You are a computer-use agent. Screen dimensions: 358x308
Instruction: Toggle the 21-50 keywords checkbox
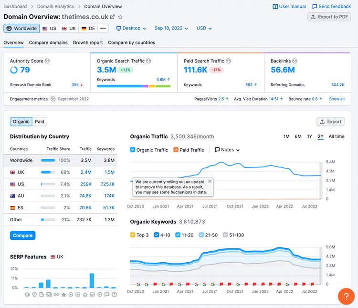point(201,235)
